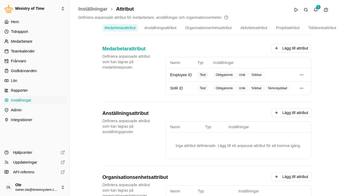
Task: Click the Frånvaro icon in sidebar
Action: (x=7, y=61)
